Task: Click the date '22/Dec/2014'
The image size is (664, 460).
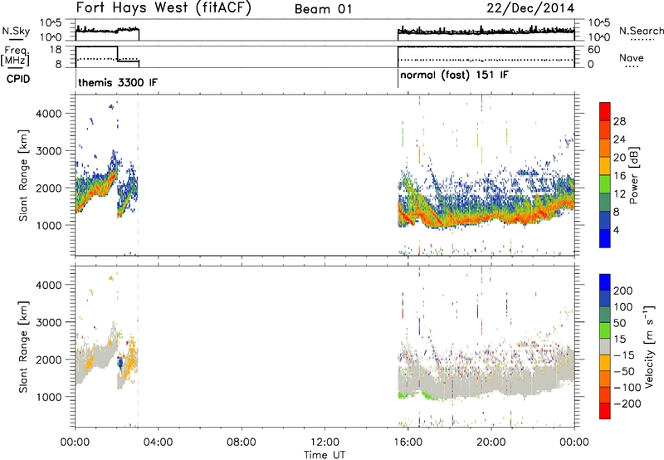Action: click(x=530, y=8)
